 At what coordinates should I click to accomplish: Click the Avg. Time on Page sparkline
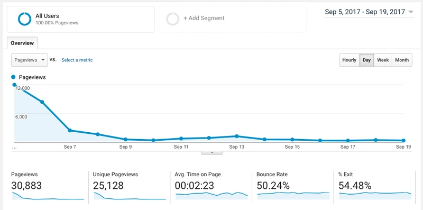click(x=212, y=196)
